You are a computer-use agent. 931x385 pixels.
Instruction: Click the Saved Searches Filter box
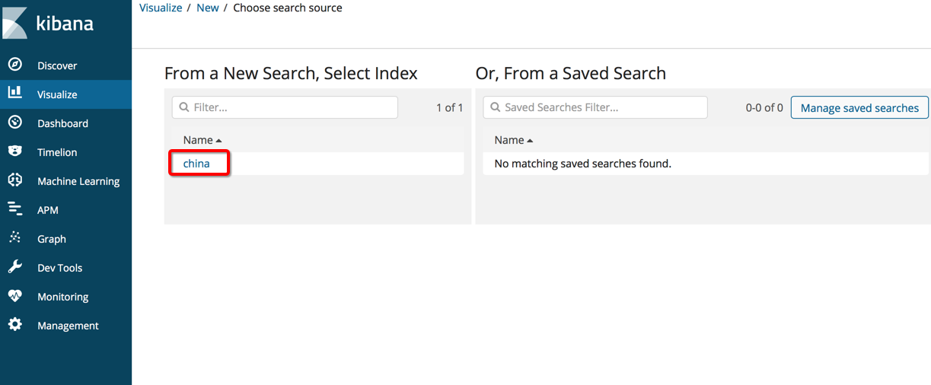click(x=603, y=107)
